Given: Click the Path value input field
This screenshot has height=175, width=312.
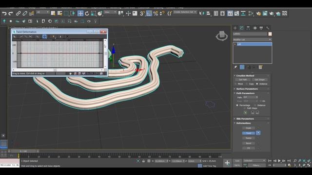Looking at the screenshot, I should pos(250,97).
